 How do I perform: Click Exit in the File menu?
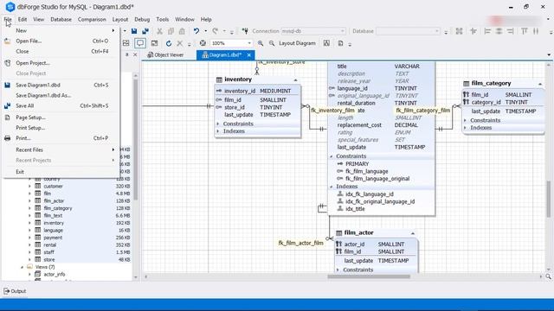coord(61,172)
